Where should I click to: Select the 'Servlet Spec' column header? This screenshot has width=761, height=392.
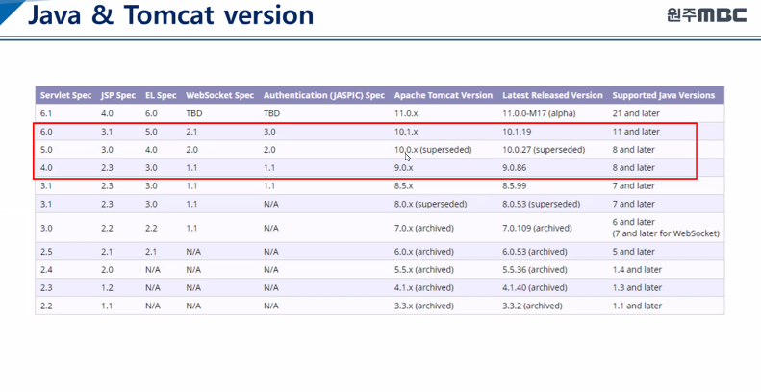point(66,95)
